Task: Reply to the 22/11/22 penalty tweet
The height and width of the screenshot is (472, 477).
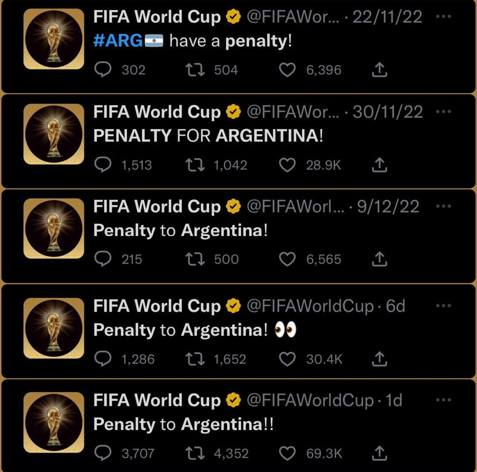Action: coord(103,70)
